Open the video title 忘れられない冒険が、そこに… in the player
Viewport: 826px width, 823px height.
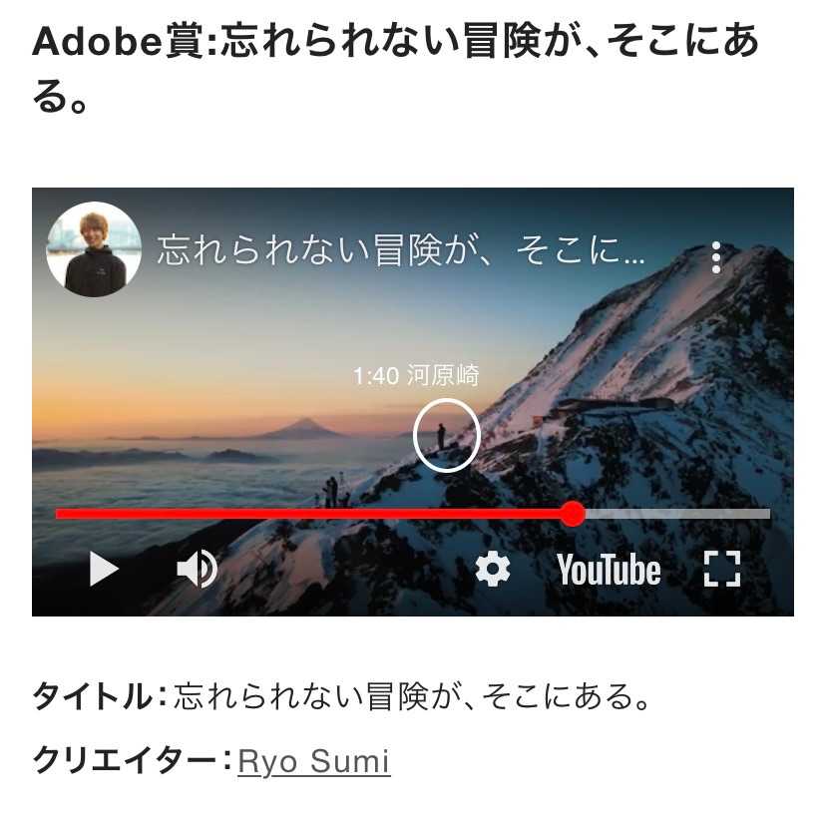tap(401, 250)
